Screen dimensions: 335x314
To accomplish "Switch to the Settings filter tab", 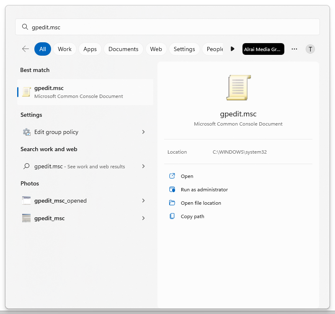I will click(184, 49).
